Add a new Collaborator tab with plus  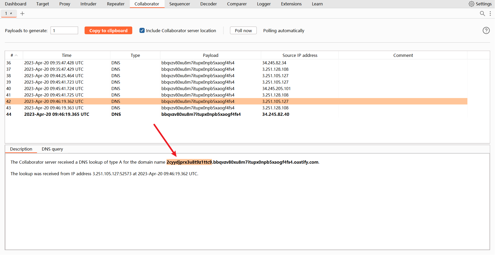click(x=22, y=14)
